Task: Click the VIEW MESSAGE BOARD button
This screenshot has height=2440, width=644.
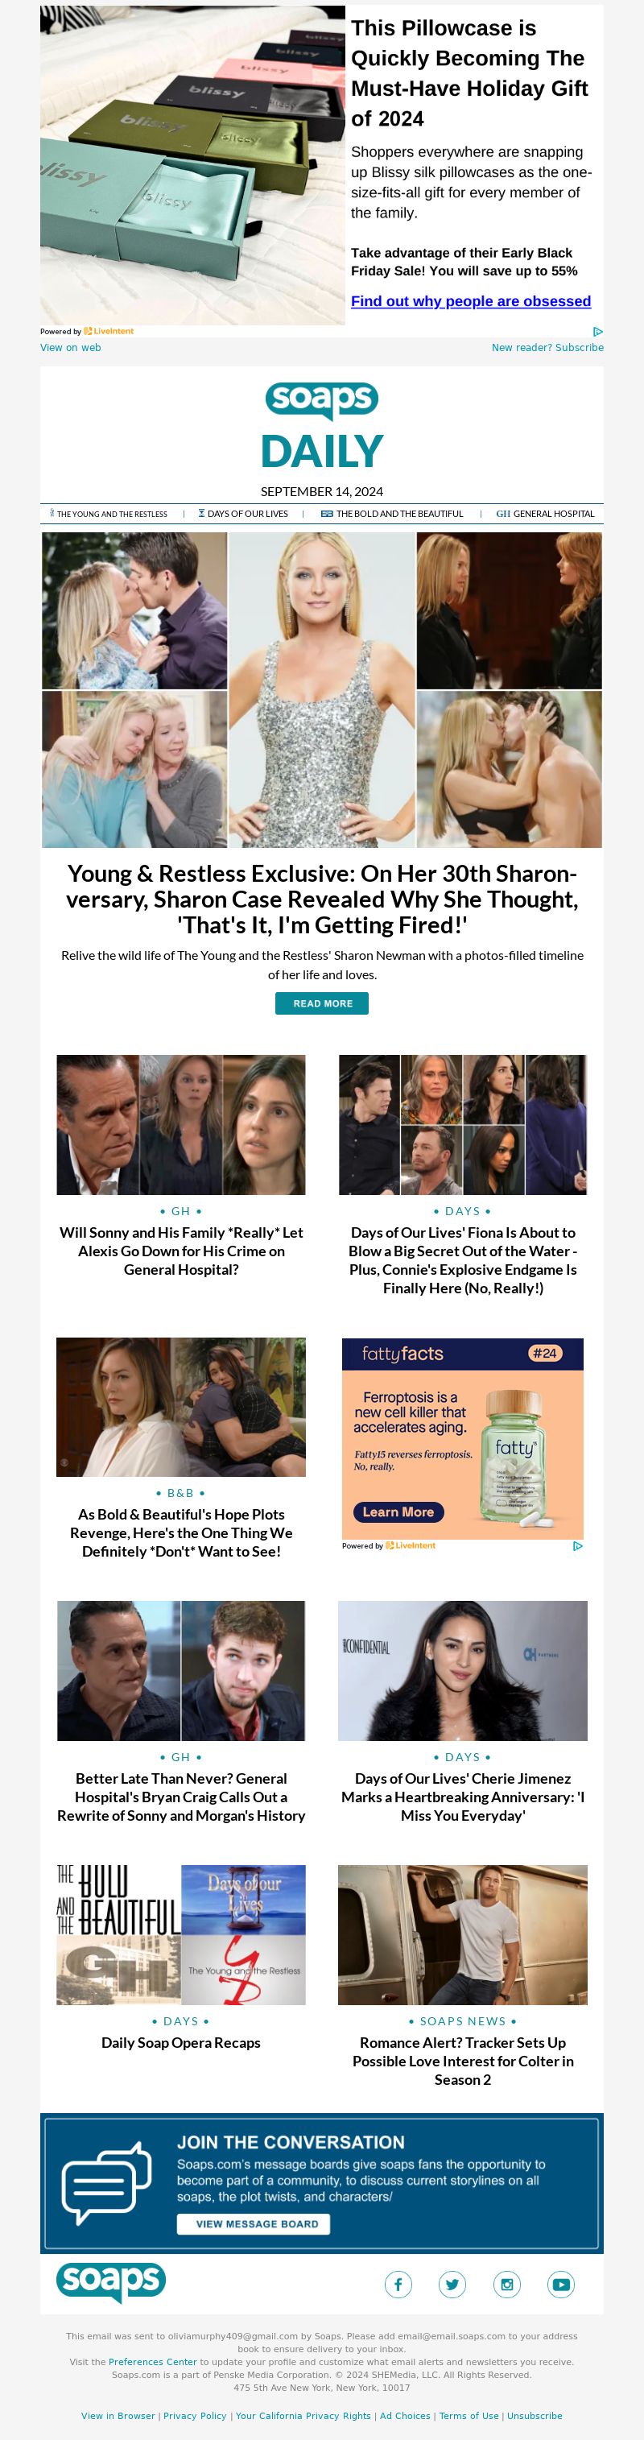Action: point(254,2224)
